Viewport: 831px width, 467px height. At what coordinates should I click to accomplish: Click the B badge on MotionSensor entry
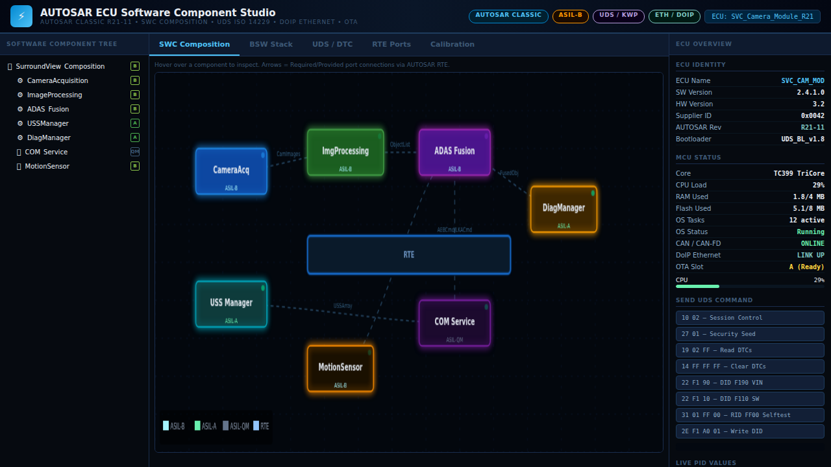pos(134,166)
